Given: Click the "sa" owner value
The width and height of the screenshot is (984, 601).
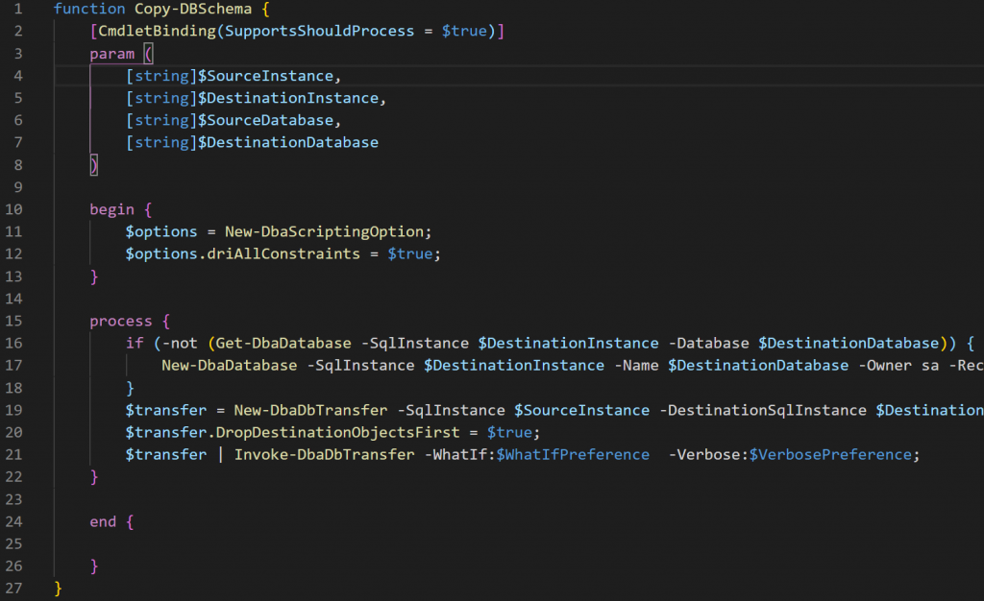Looking at the screenshot, I should 930,365.
